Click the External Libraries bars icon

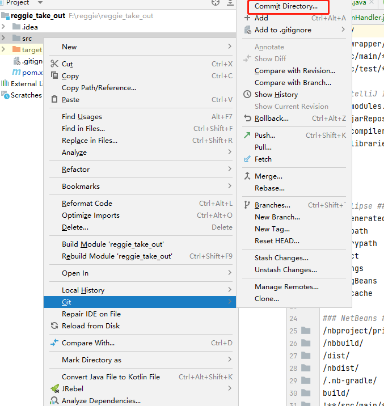[5, 83]
